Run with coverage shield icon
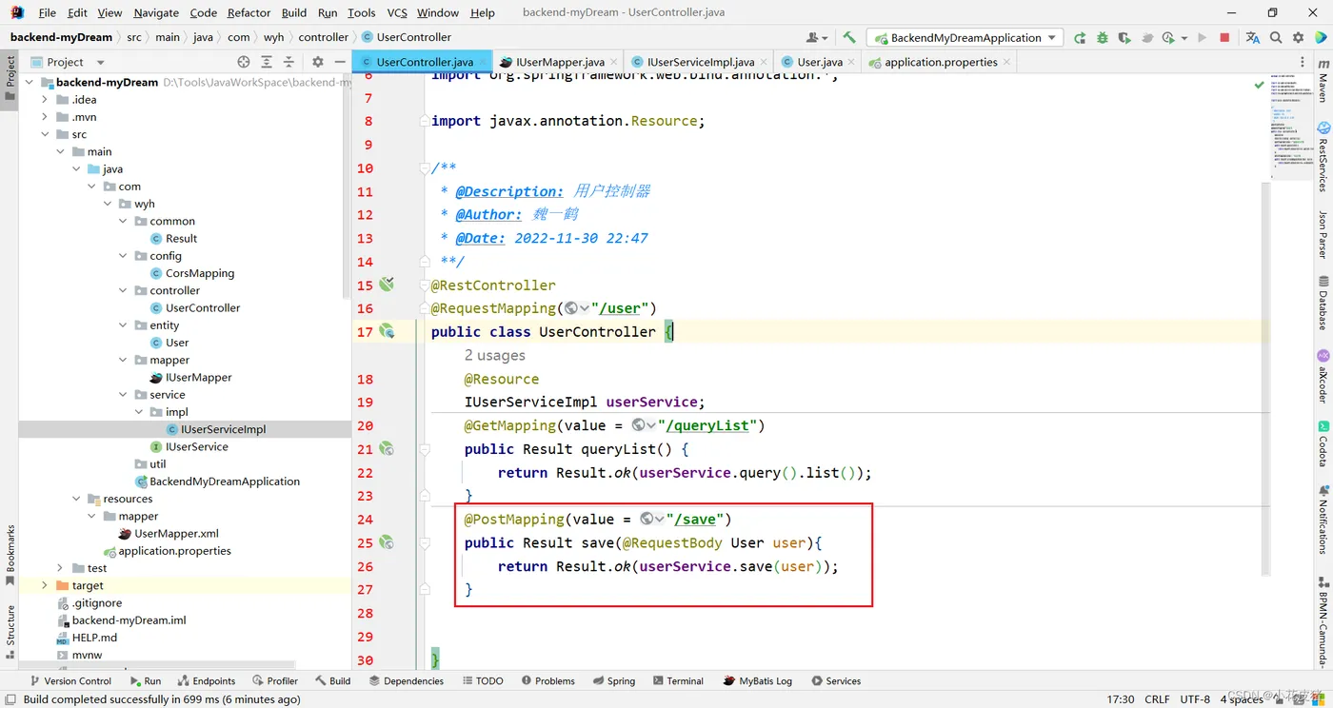 coord(1124,37)
